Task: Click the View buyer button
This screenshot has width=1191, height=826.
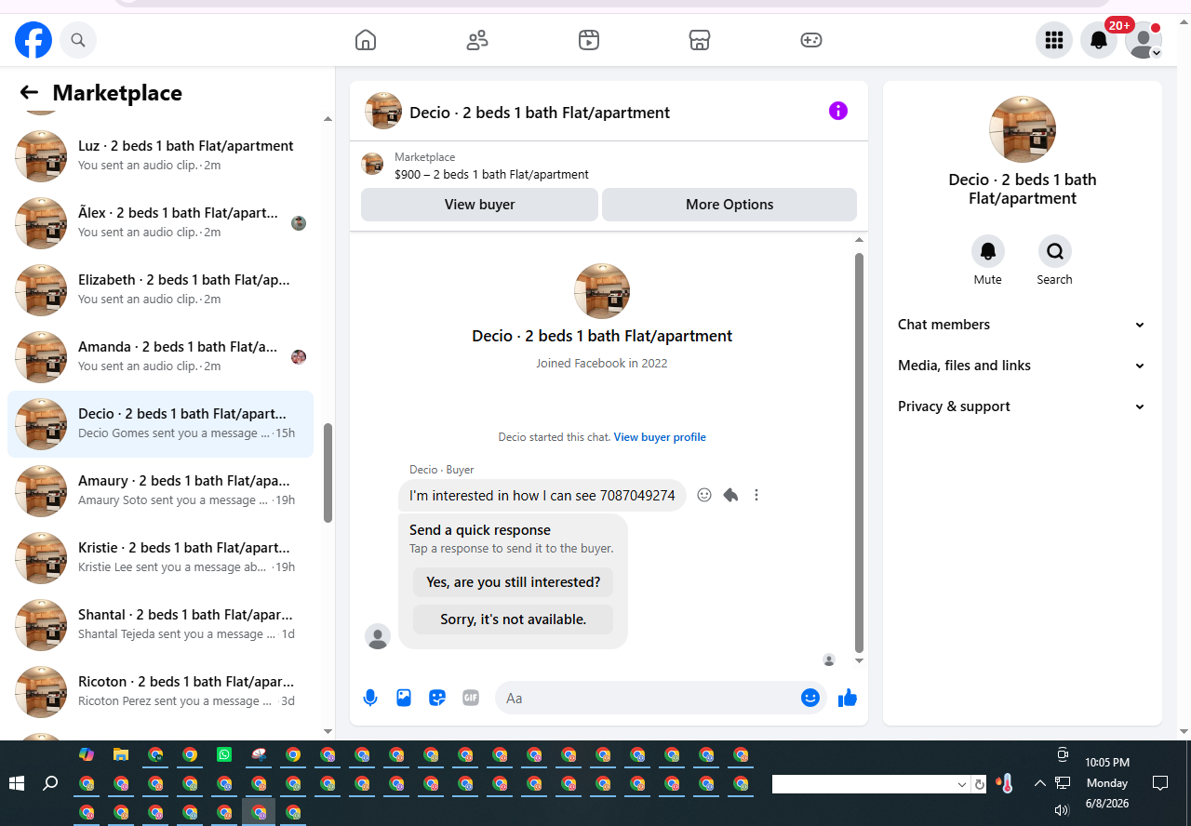Action: 479,205
